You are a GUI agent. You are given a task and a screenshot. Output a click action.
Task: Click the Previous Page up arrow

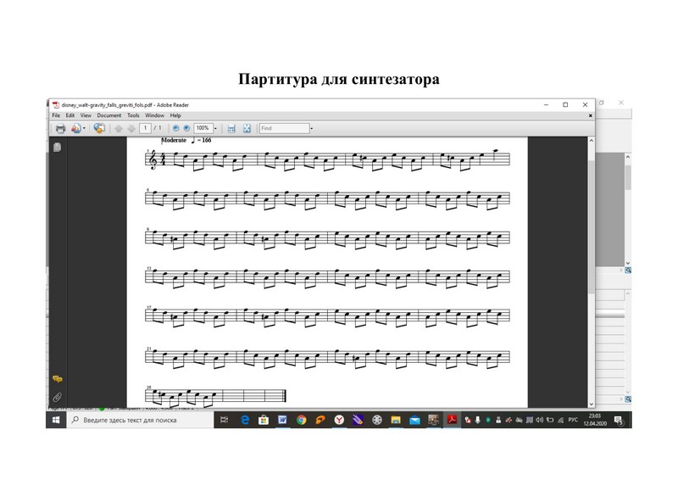pos(119,128)
